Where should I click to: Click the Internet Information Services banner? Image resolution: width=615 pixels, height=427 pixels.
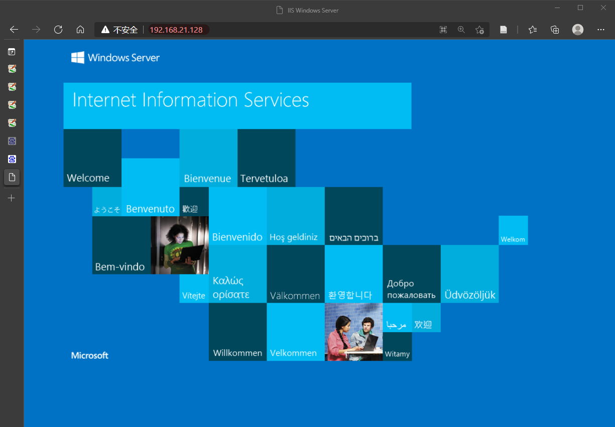click(237, 106)
